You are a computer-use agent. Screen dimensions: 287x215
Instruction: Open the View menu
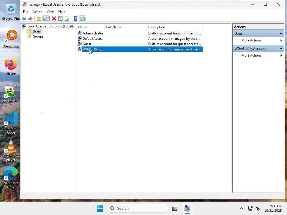pyautogui.click(x=50, y=11)
